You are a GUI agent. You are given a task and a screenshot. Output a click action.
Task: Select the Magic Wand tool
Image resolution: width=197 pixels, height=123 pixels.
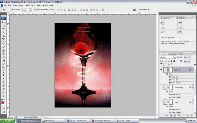click(3, 32)
